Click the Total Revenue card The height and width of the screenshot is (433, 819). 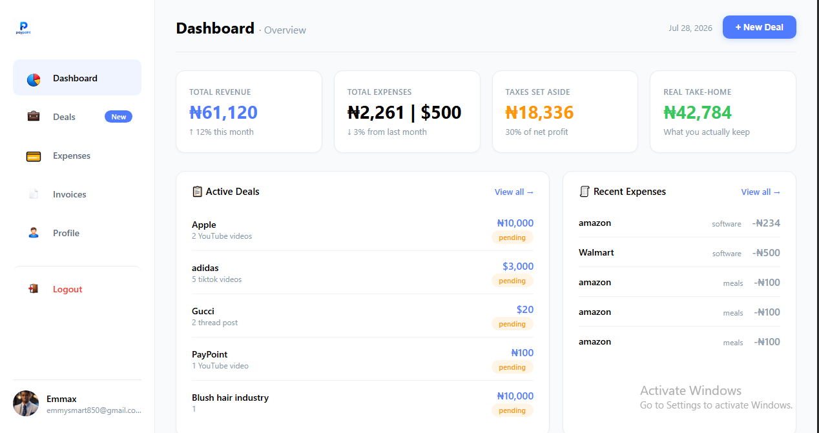pyautogui.click(x=249, y=112)
